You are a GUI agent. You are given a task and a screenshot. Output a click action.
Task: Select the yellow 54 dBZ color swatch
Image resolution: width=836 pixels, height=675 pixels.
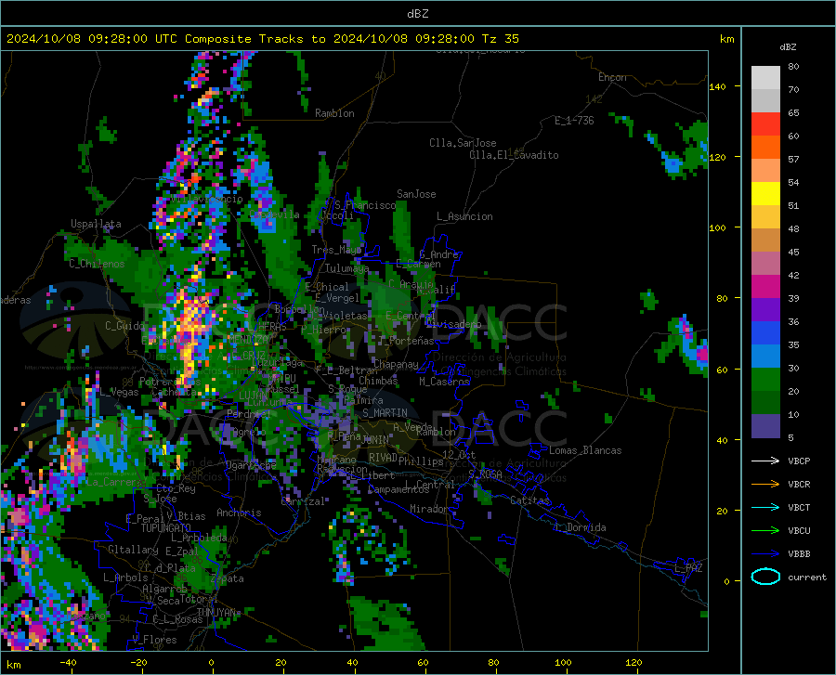765,194
